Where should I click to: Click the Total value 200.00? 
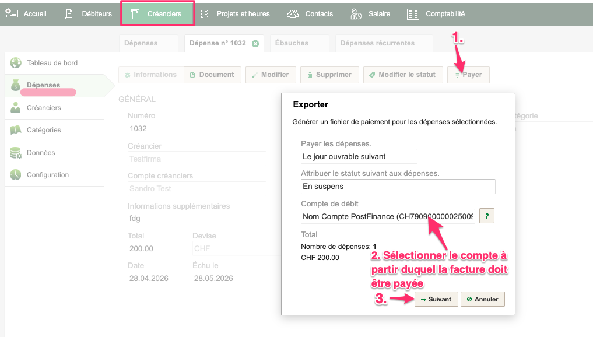[x=142, y=248]
